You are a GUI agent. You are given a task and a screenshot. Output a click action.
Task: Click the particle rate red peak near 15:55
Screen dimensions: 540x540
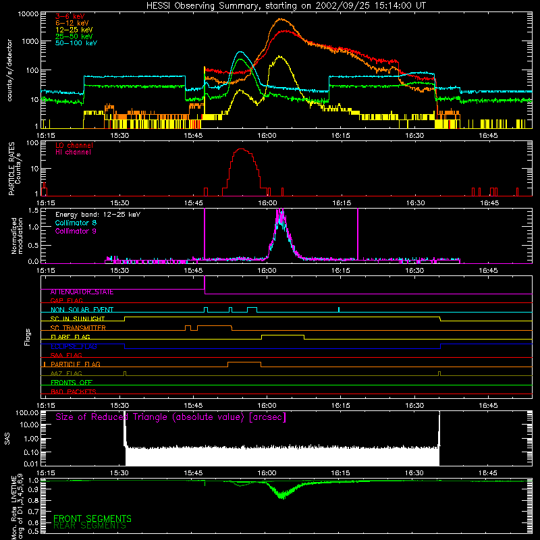pyautogui.click(x=242, y=149)
